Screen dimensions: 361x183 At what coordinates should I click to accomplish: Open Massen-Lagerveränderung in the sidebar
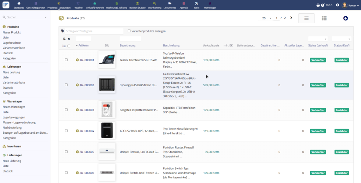pyautogui.click(x=19, y=122)
